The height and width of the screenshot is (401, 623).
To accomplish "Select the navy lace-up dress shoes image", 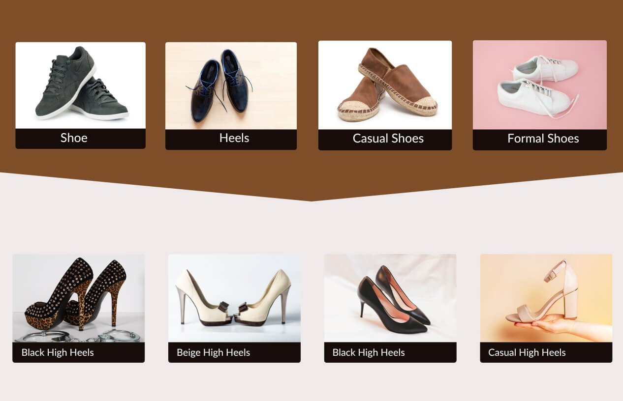I will 231,85.
